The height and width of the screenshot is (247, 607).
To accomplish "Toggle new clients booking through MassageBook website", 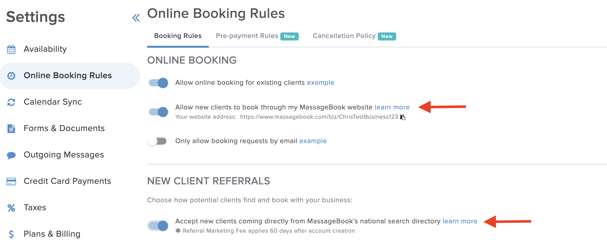I will [x=158, y=112].
